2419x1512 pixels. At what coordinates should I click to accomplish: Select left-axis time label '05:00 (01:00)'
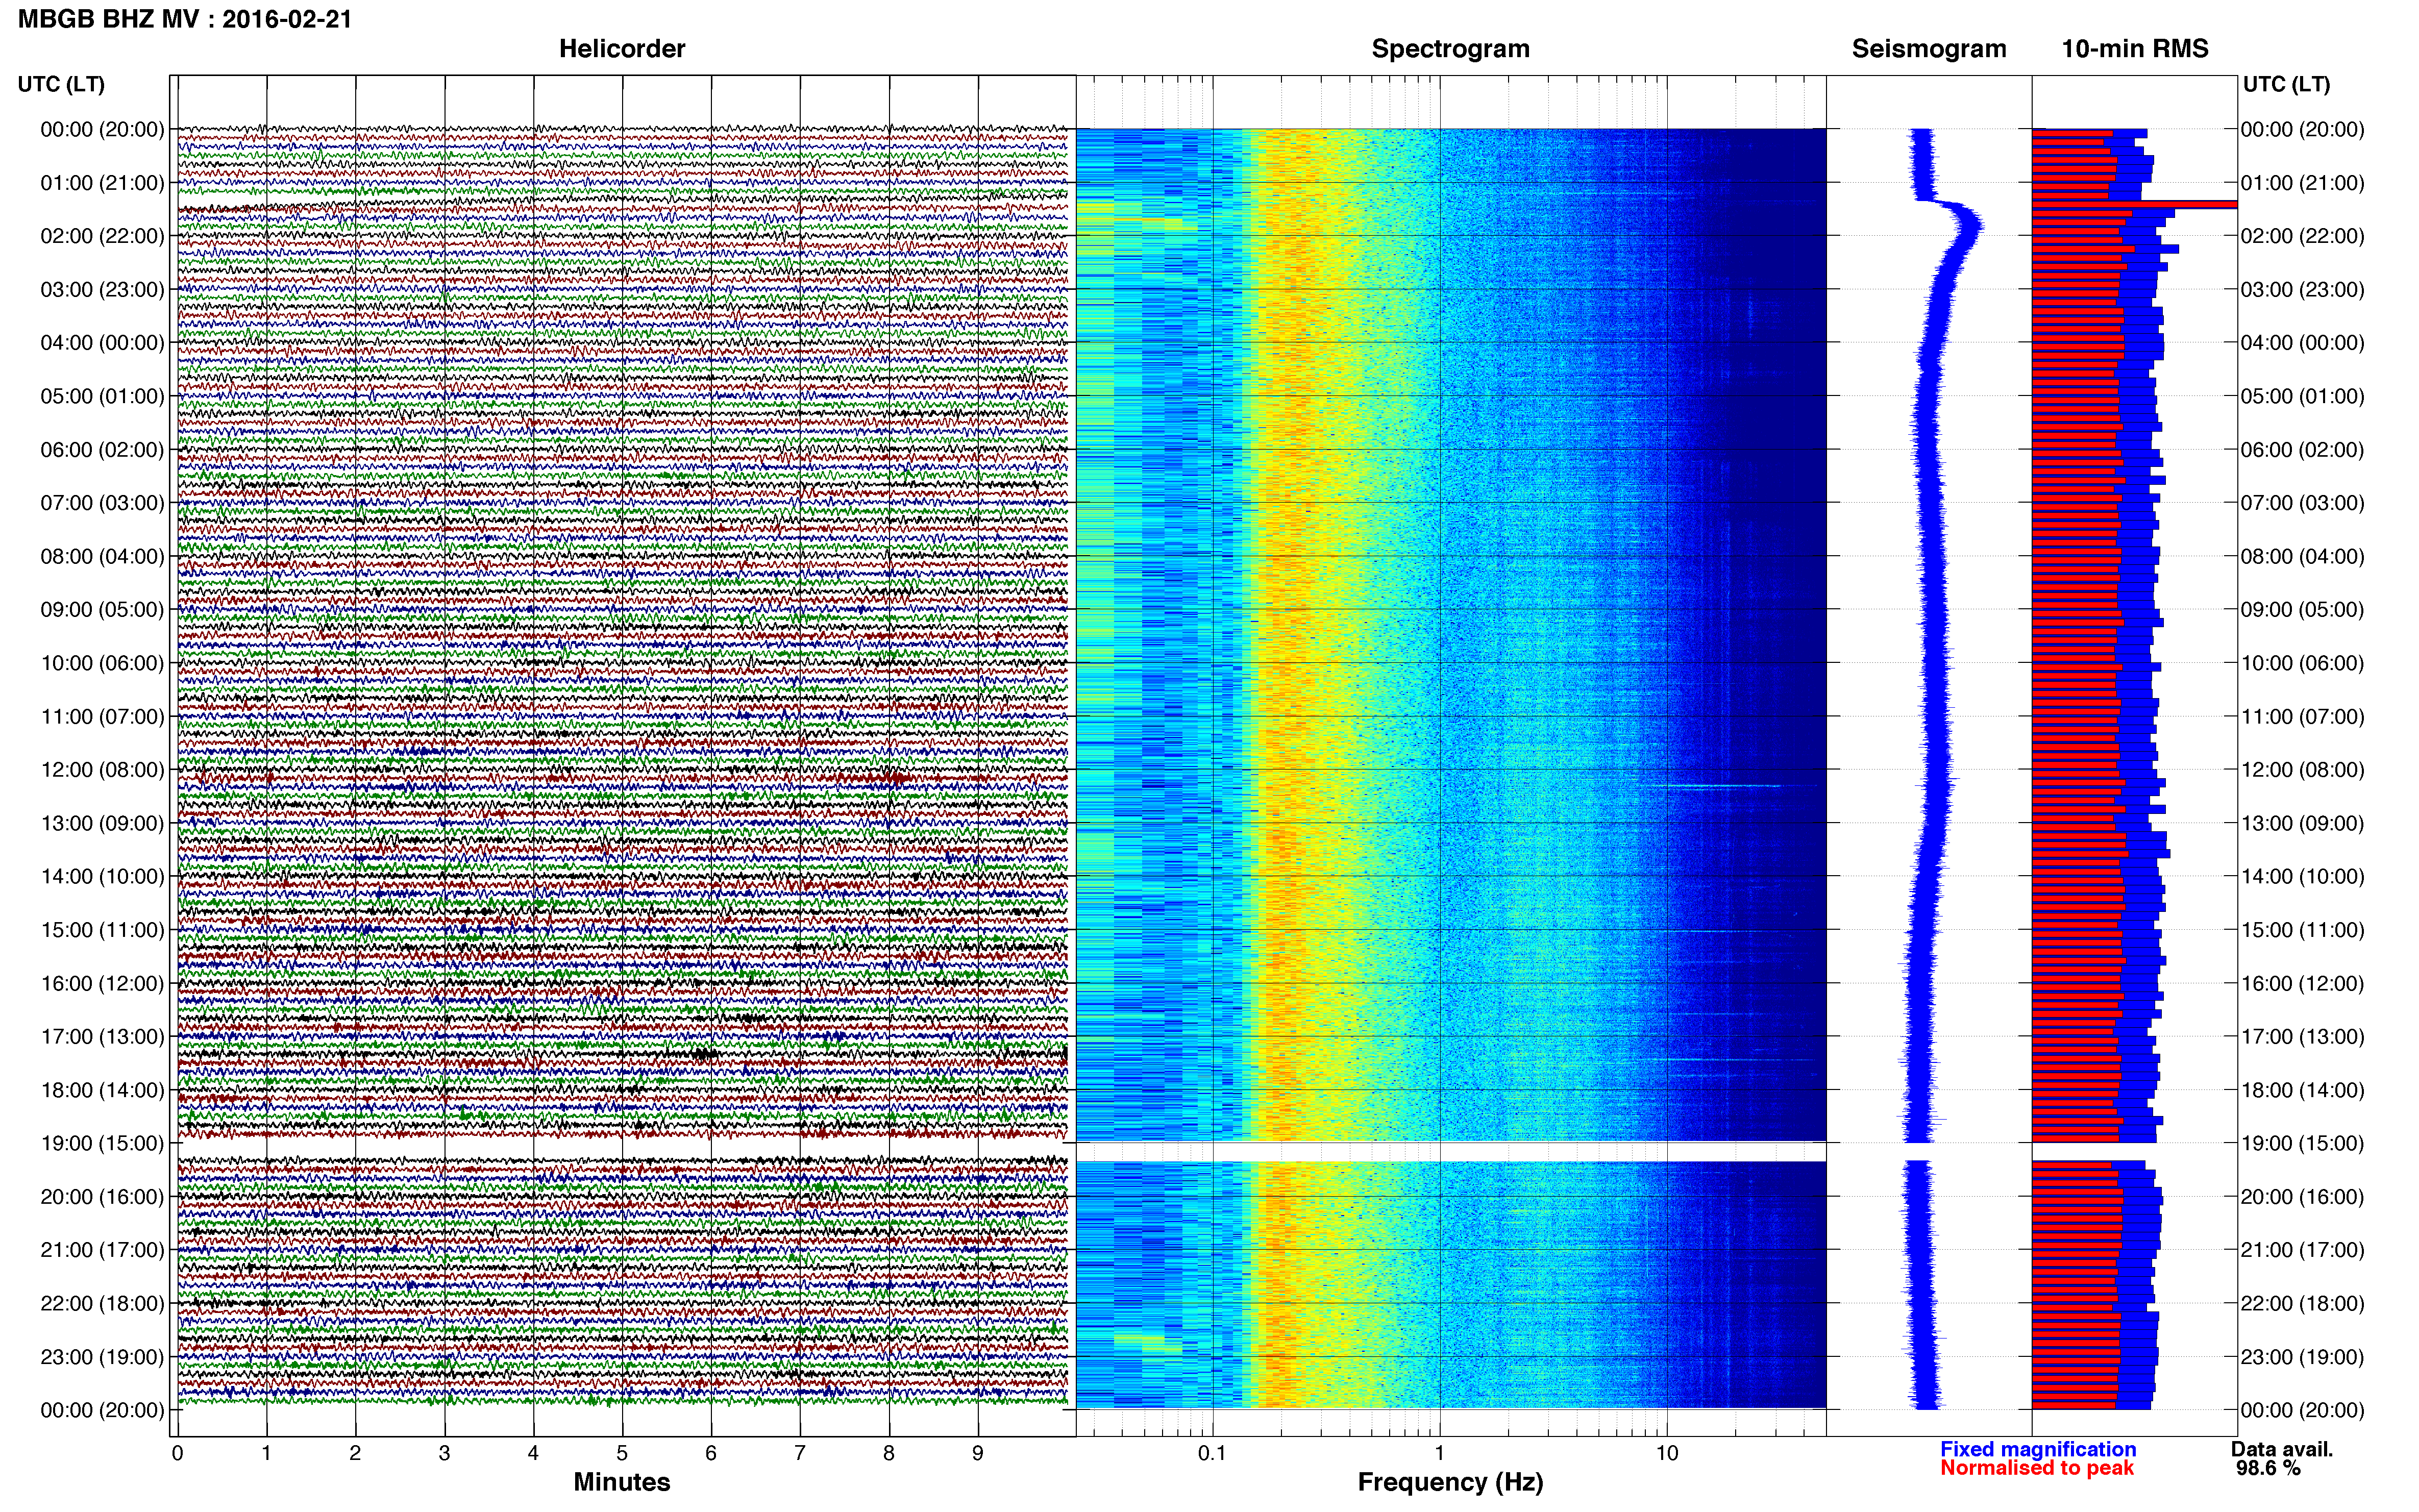coord(102,396)
